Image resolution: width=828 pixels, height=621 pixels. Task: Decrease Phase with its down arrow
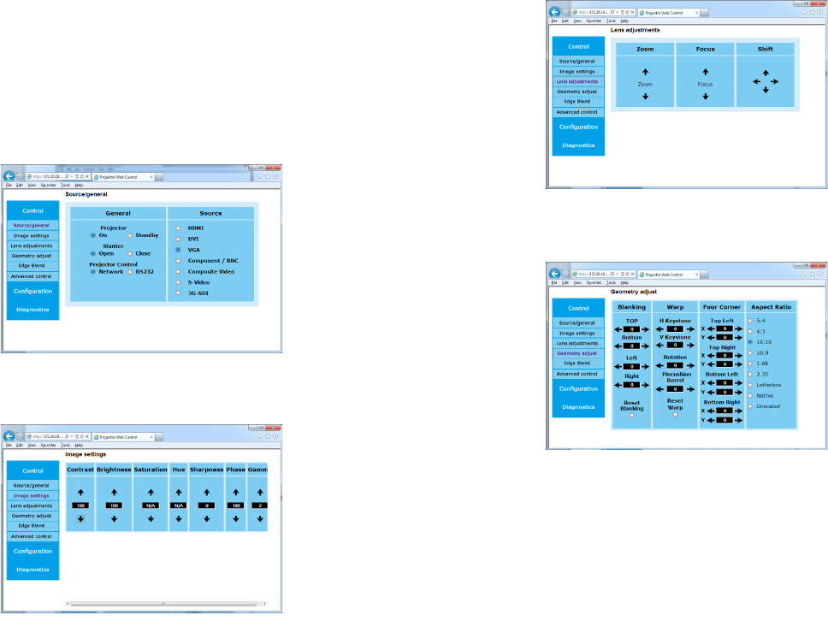[235, 519]
